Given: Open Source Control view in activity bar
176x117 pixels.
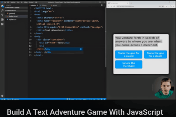Looking at the screenshot, I should tap(2, 15).
